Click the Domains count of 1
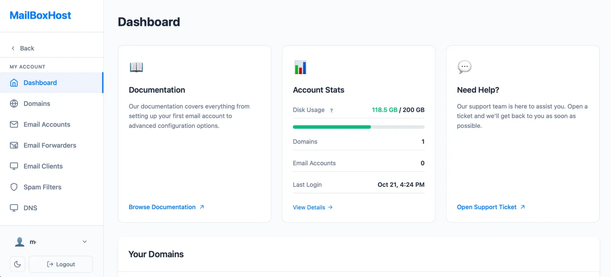Screen dimensions: 611x277 click(423, 142)
